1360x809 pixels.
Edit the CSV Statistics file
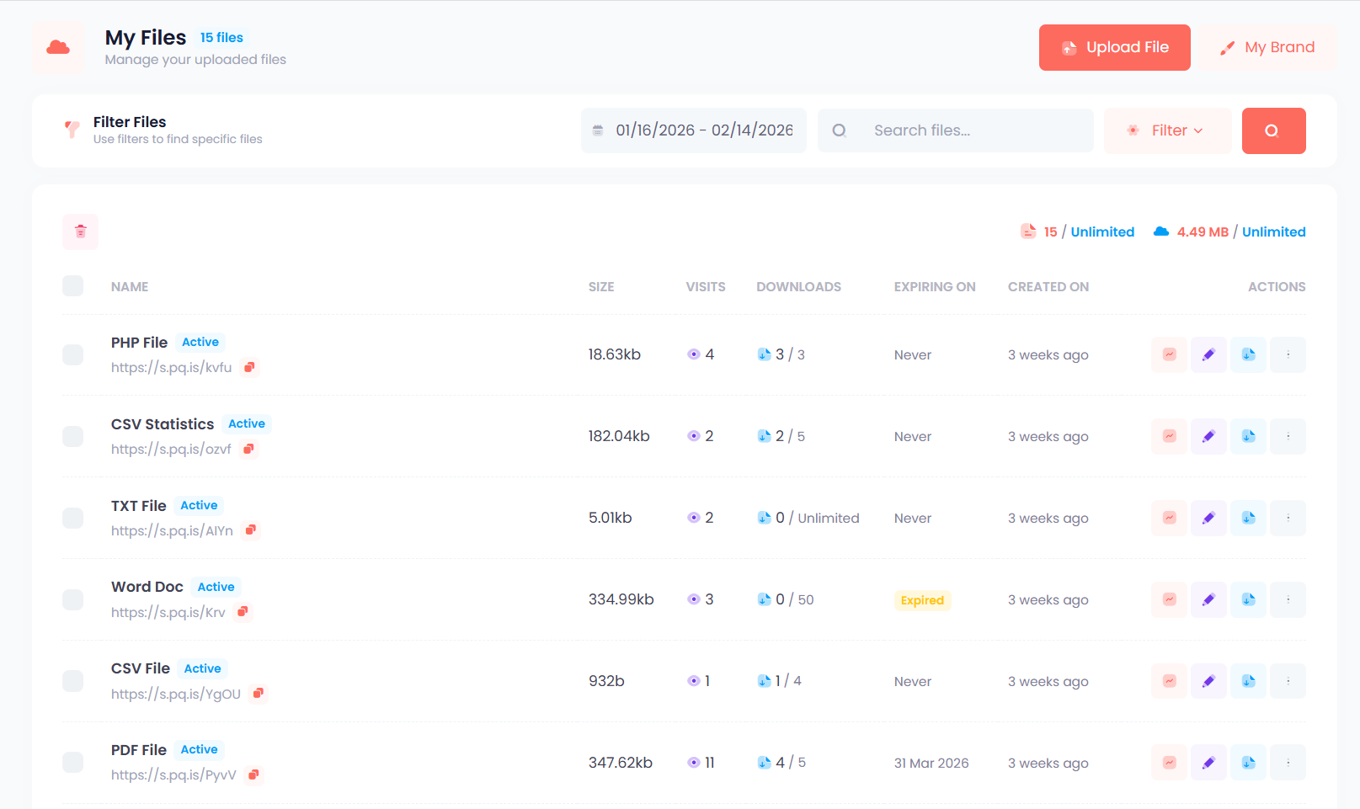pyautogui.click(x=1208, y=436)
